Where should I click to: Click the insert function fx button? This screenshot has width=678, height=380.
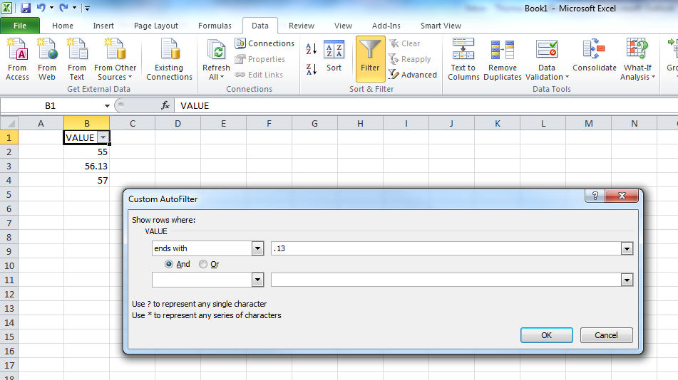coord(165,105)
